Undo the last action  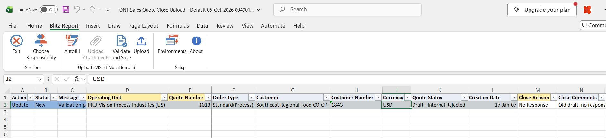pos(77,10)
